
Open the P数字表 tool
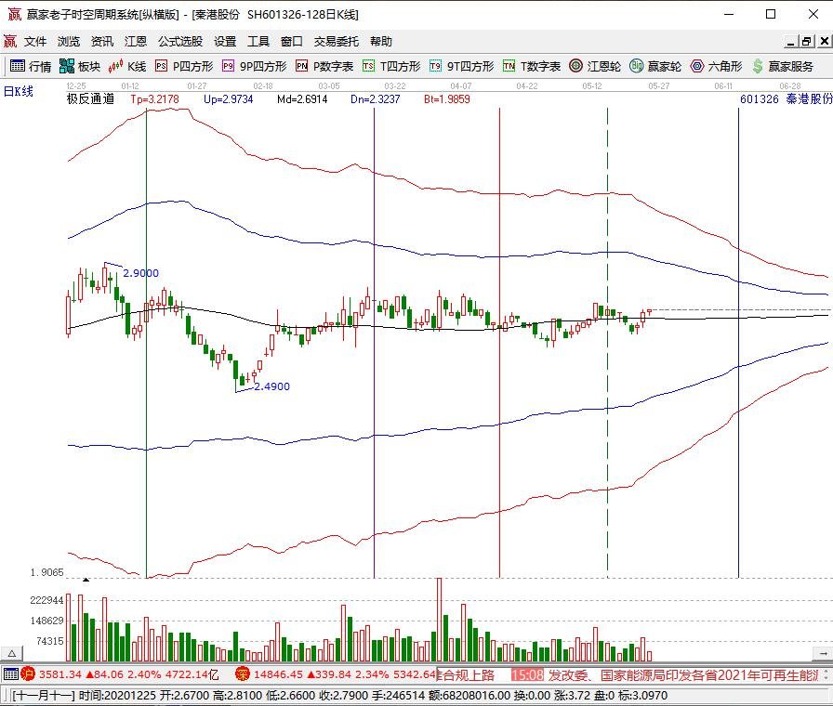[x=324, y=66]
